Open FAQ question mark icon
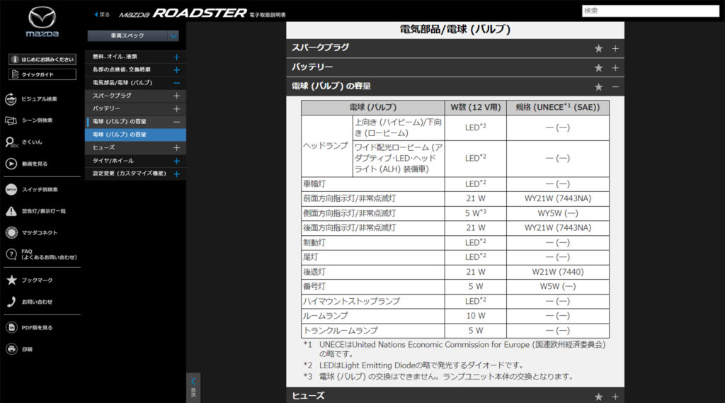 11,254
